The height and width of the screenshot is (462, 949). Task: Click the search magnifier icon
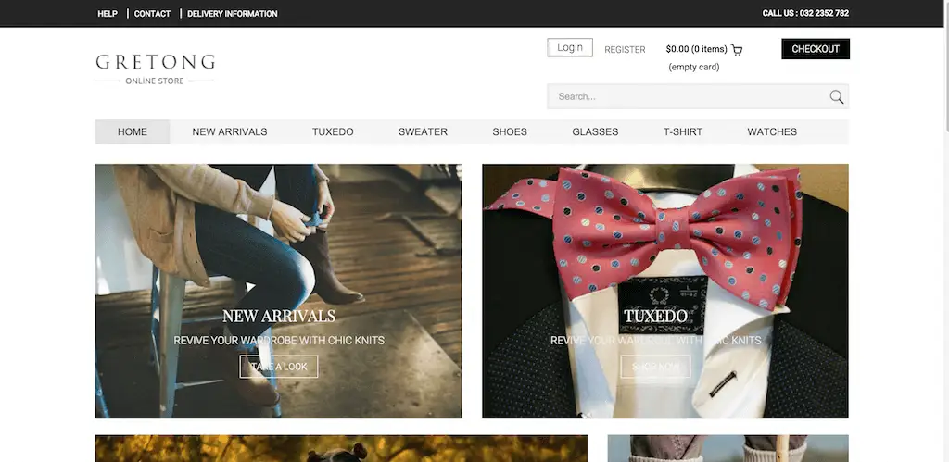point(836,97)
